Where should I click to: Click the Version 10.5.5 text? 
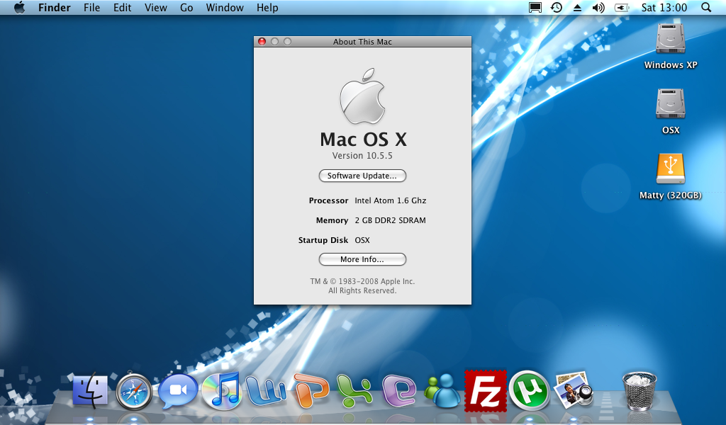pyautogui.click(x=362, y=156)
